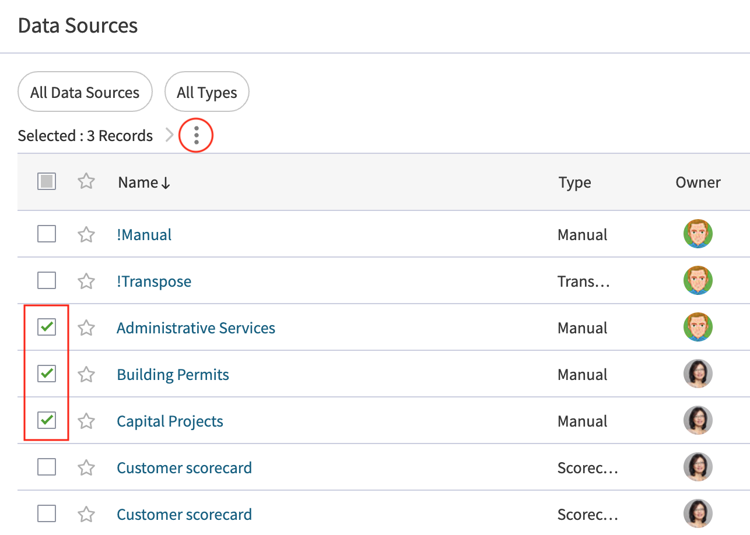Open the All Types filter

pyautogui.click(x=206, y=91)
